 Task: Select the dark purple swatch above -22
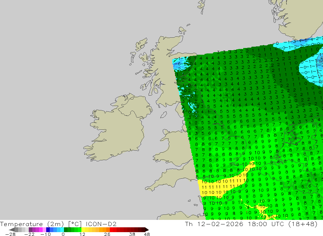click(30, 230)
